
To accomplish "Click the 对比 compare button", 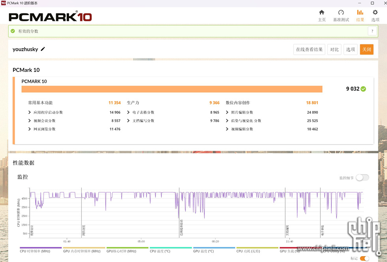I will click(x=334, y=49).
